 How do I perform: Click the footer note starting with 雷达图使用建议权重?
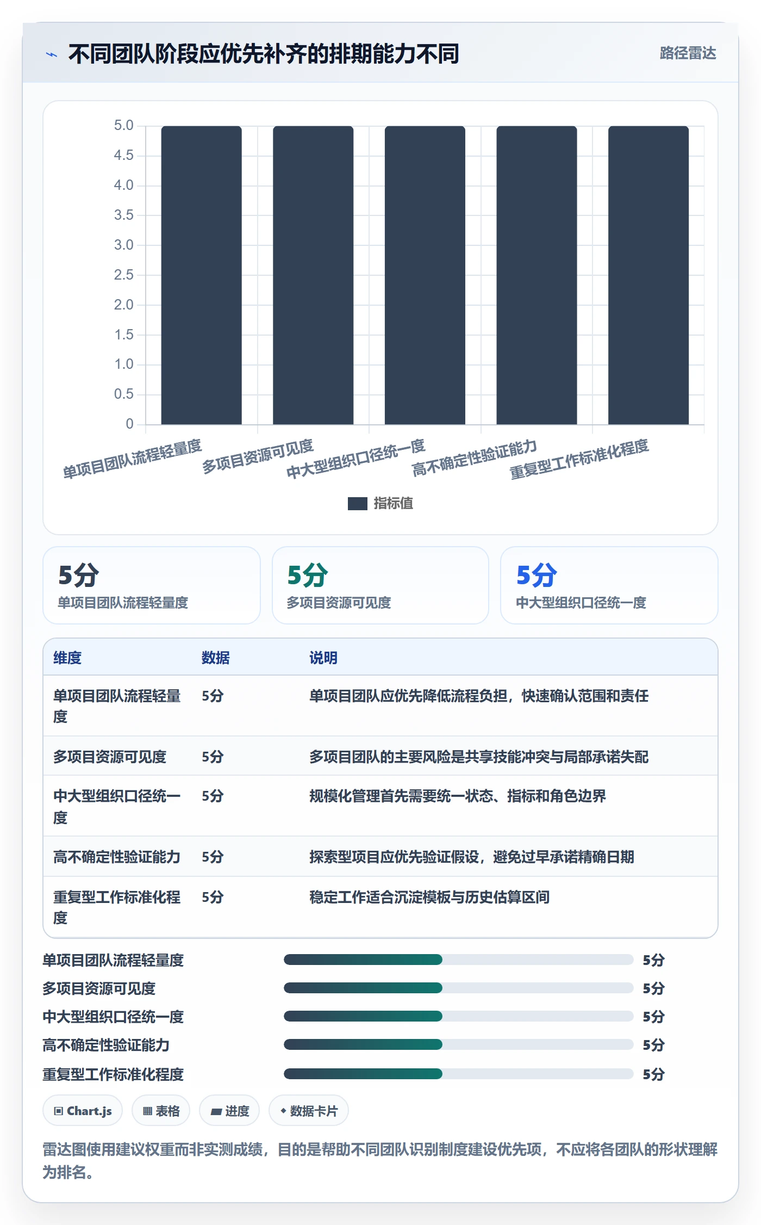(380, 1160)
